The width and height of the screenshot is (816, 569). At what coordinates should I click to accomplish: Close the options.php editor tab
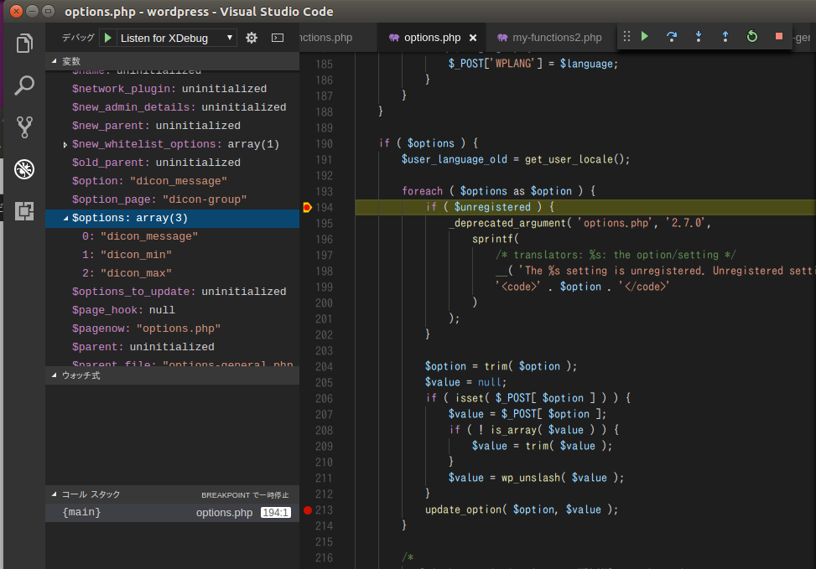point(473,38)
